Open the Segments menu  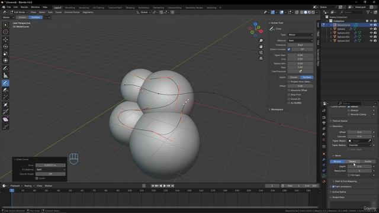tap(88, 12)
